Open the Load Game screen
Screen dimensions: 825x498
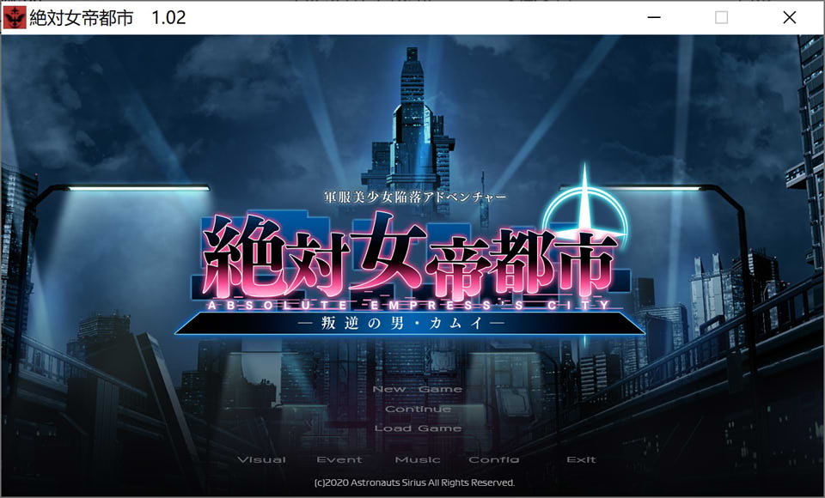(x=417, y=428)
